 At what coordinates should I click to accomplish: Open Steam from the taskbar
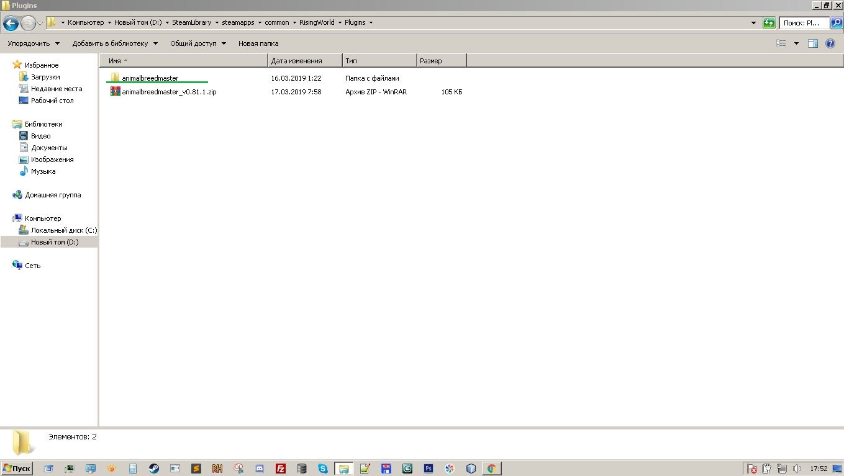(x=153, y=469)
